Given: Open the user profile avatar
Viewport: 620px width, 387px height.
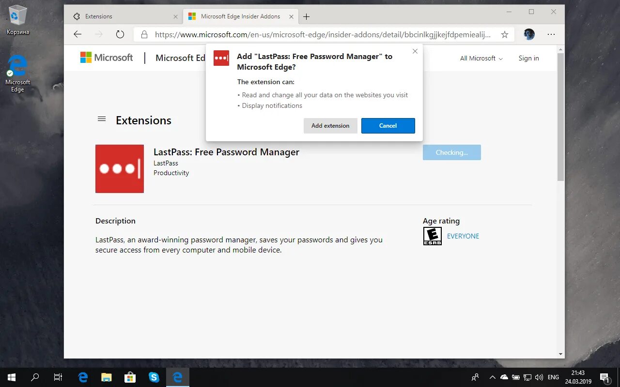Looking at the screenshot, I should [529, 34].
